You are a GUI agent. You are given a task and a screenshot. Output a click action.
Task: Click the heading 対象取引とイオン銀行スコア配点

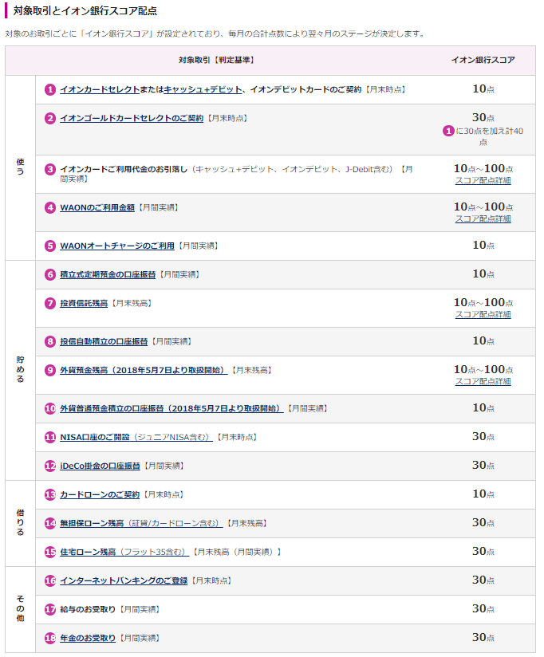coord(85,10)
